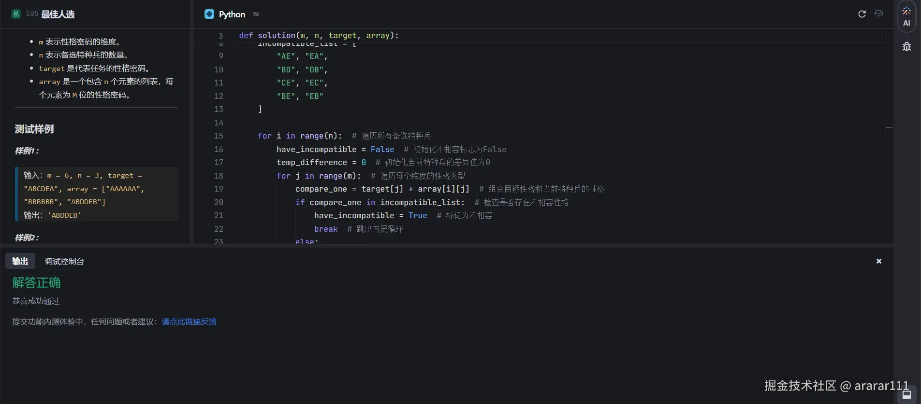Click the AI format paint-roller icon

click(x=879, y=14)
